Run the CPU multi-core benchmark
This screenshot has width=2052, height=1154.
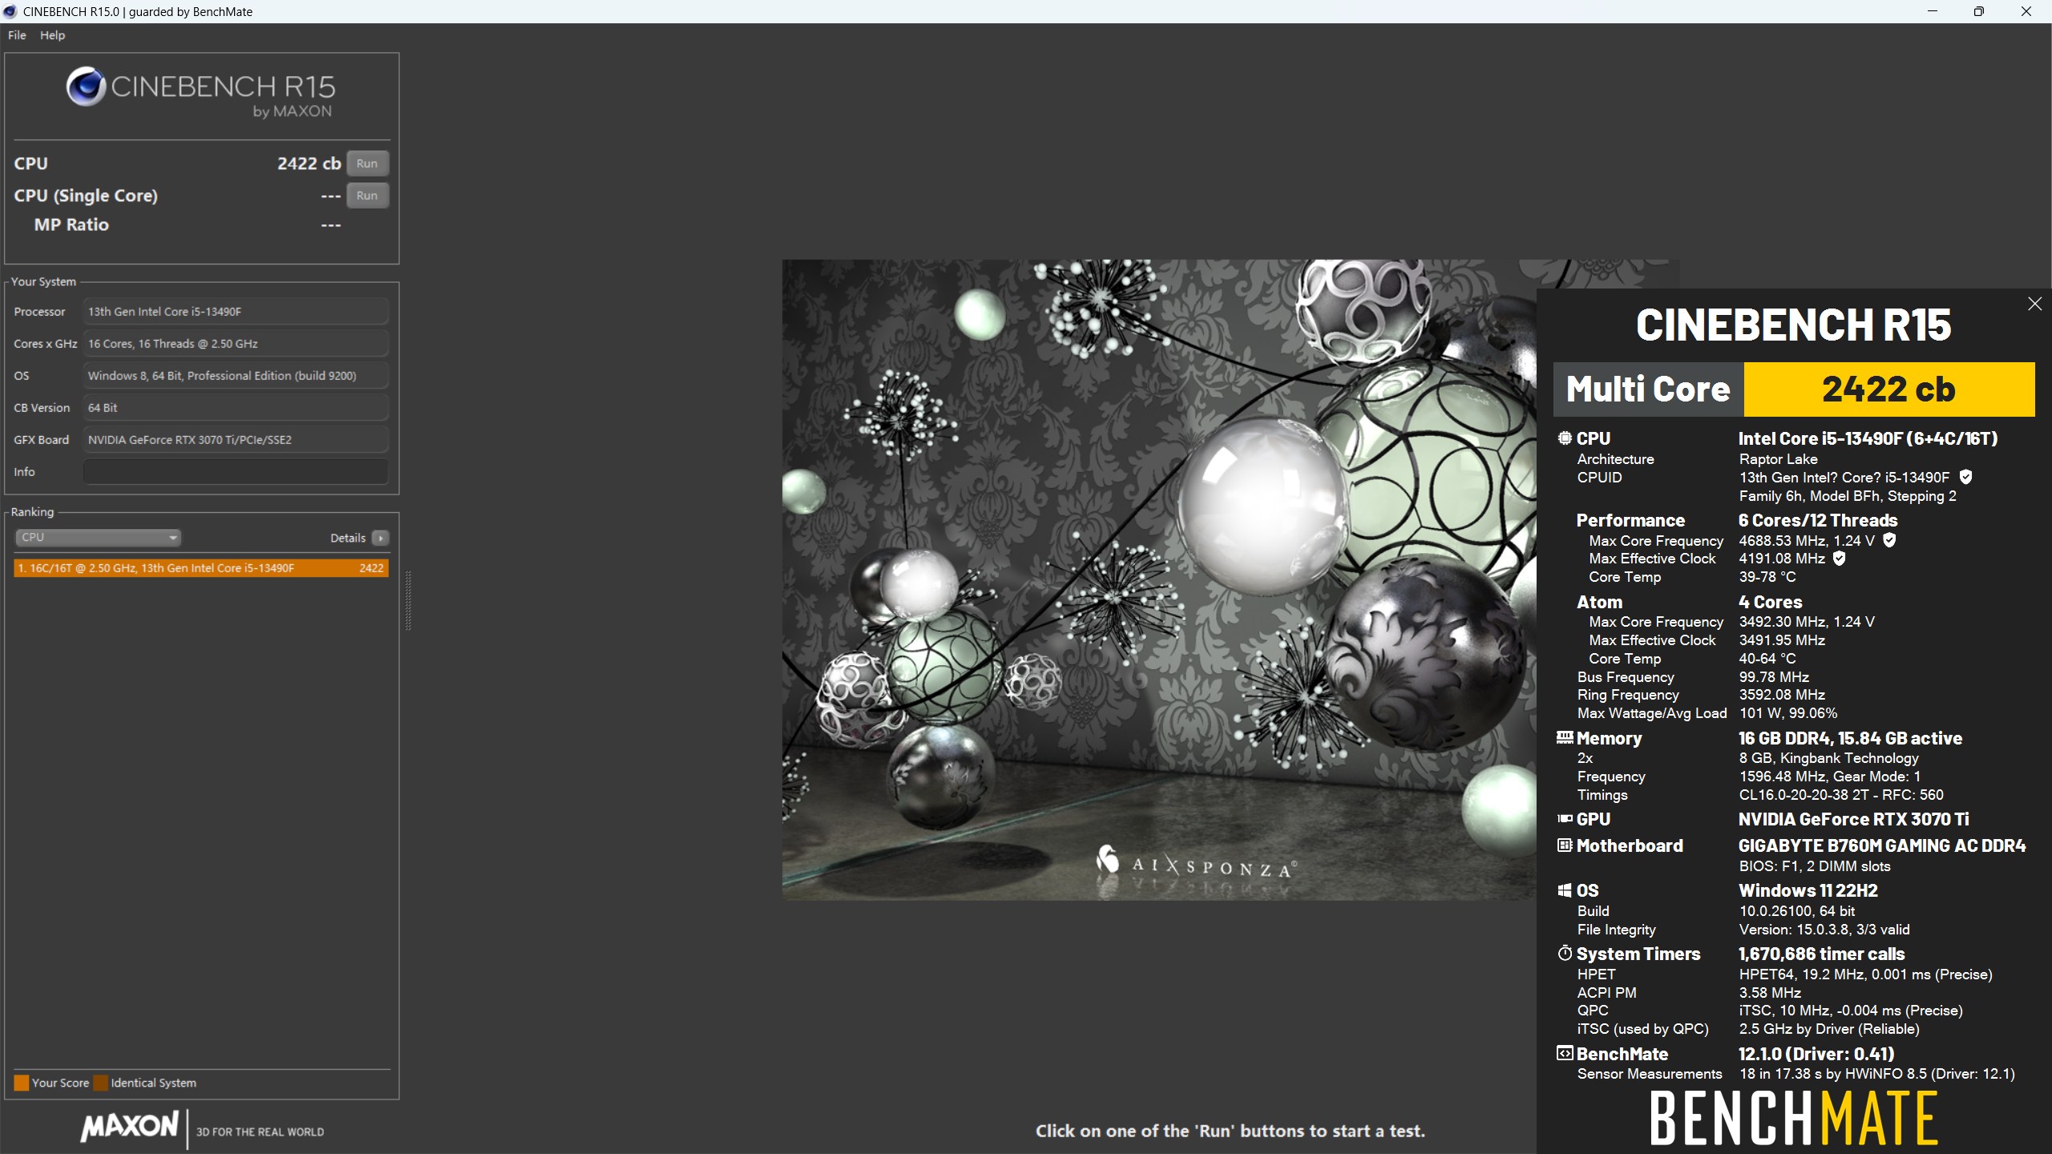367,163
